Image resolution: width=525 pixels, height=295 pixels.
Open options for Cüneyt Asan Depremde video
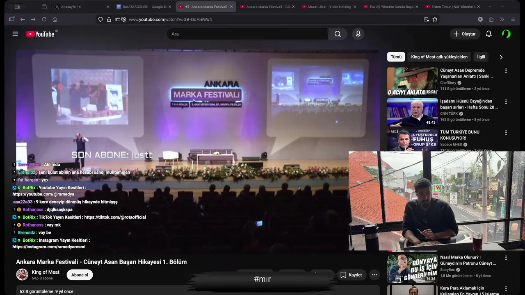click(x=506, y=71)
